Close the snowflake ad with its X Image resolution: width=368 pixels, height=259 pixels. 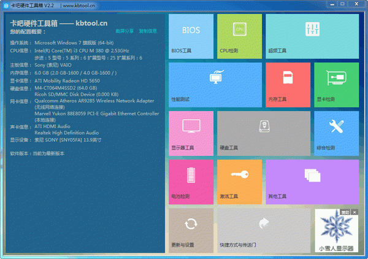(355, 212)
